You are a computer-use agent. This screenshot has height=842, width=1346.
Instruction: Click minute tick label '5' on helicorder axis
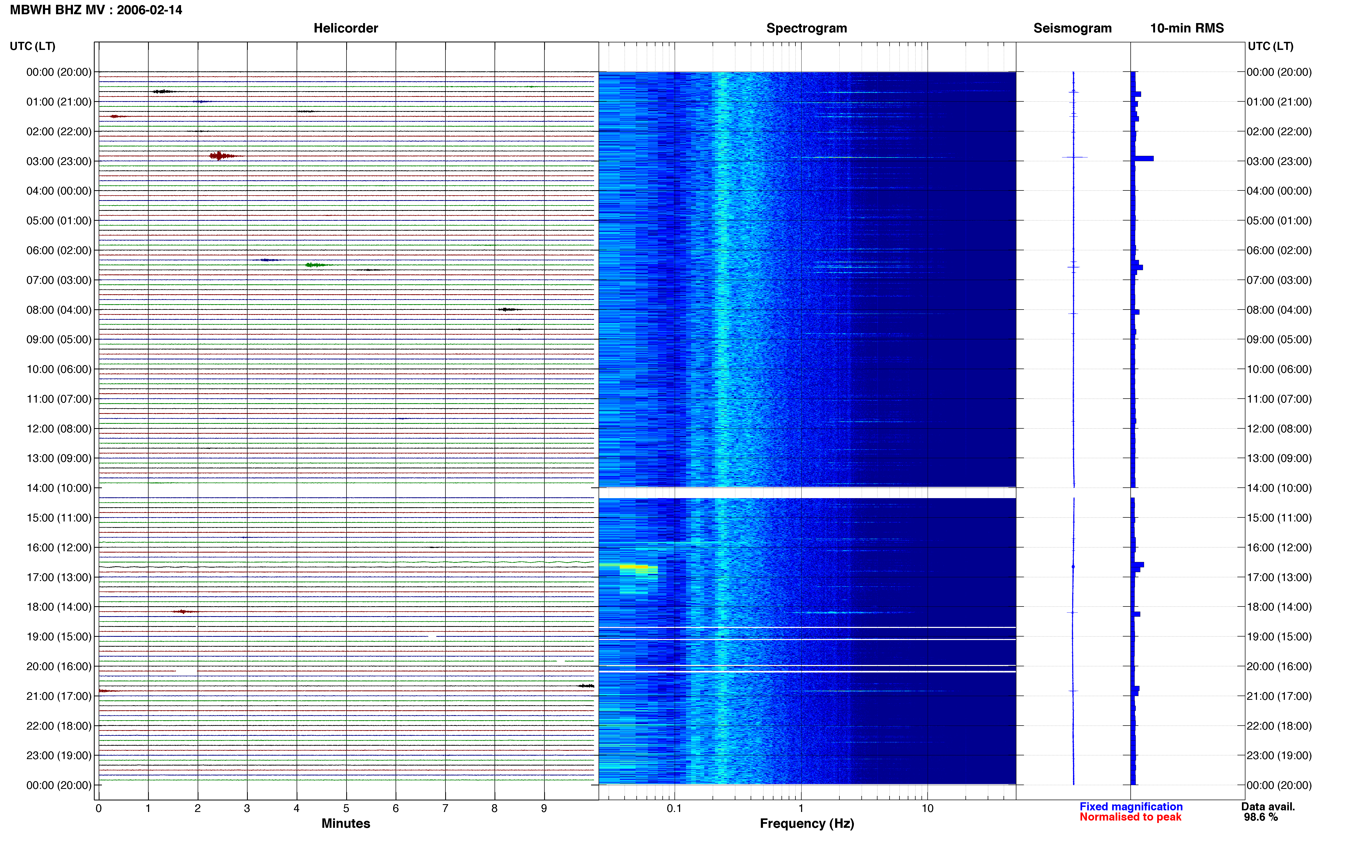(x=346, y=808)
